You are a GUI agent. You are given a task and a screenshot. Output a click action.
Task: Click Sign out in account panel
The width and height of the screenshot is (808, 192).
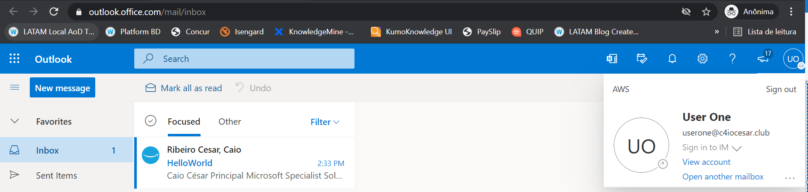pos(781,89)
